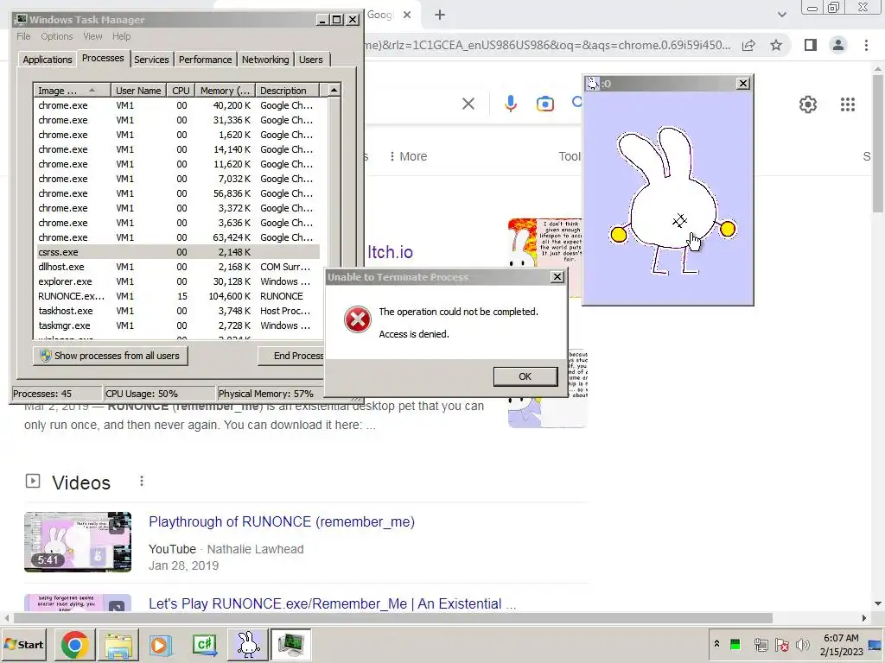Viewport: 885px width, 663px height.
Task: Click the bunny RUNONCE taskbar icon
Action: (248, 644)
